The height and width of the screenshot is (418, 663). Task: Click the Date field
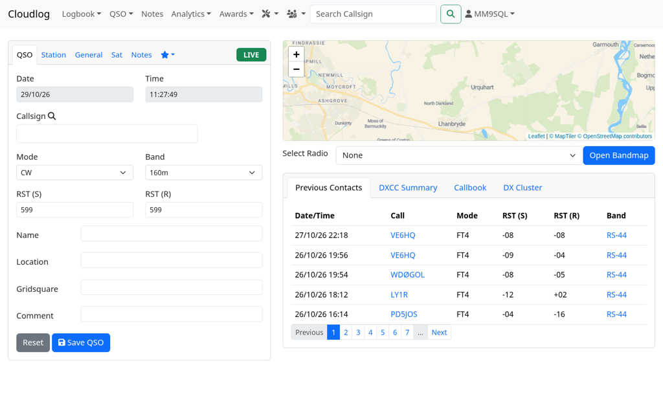(75, 94)
